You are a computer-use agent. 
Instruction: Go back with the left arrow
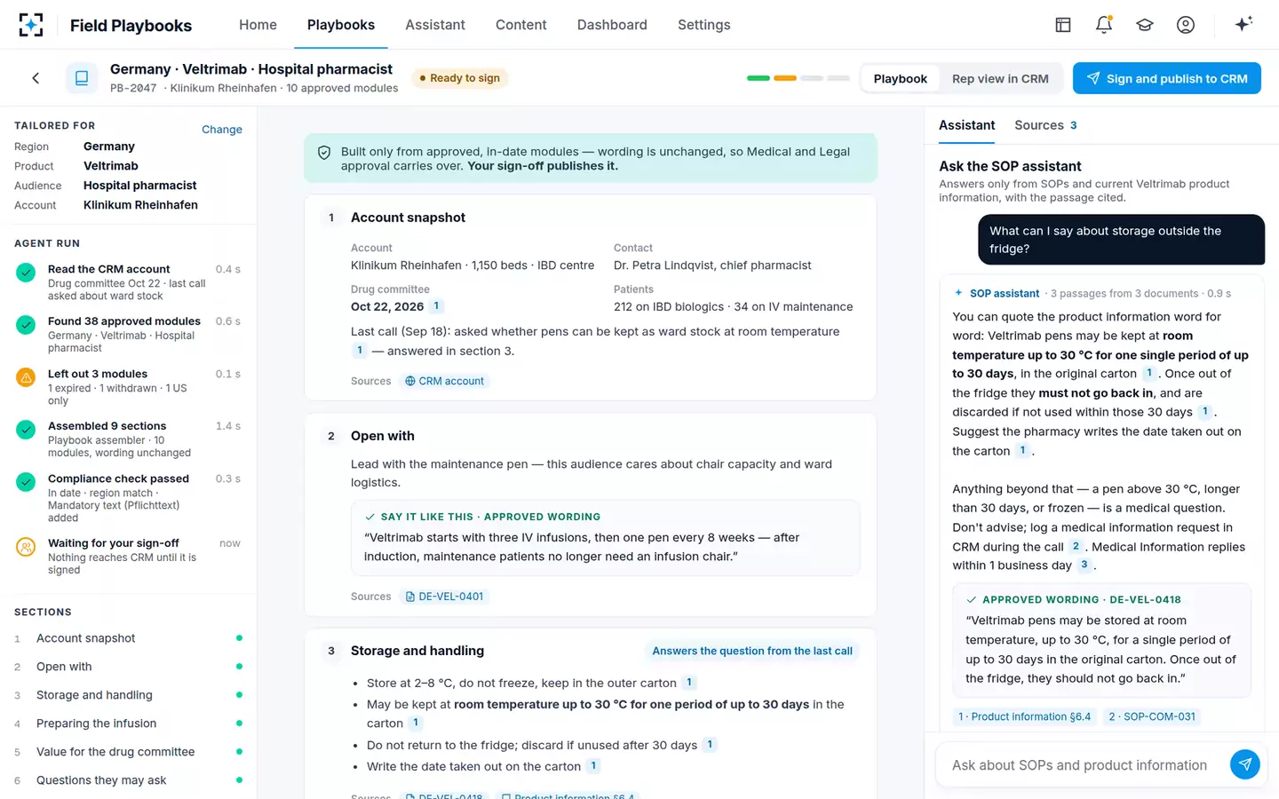[x=36, y=78]
